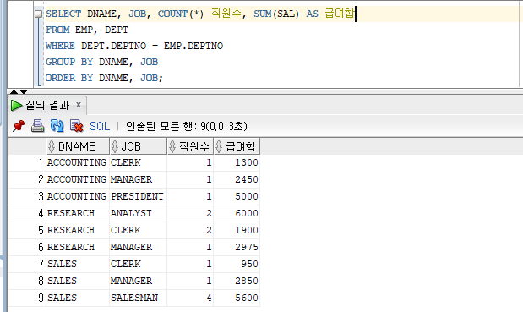Click the 인출된 모든 행 status text
Viewport: 523px width, 312px height.
[x=186, y=126]
